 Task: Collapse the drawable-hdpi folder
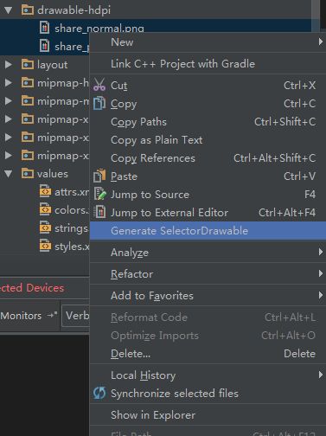9,10
